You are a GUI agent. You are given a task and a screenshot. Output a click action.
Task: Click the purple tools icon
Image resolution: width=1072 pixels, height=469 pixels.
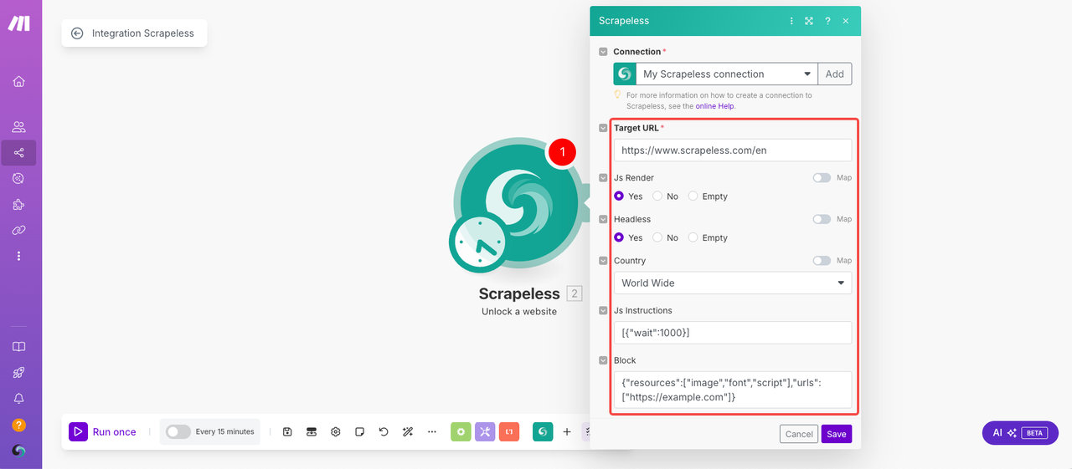(x=485, y=431)
